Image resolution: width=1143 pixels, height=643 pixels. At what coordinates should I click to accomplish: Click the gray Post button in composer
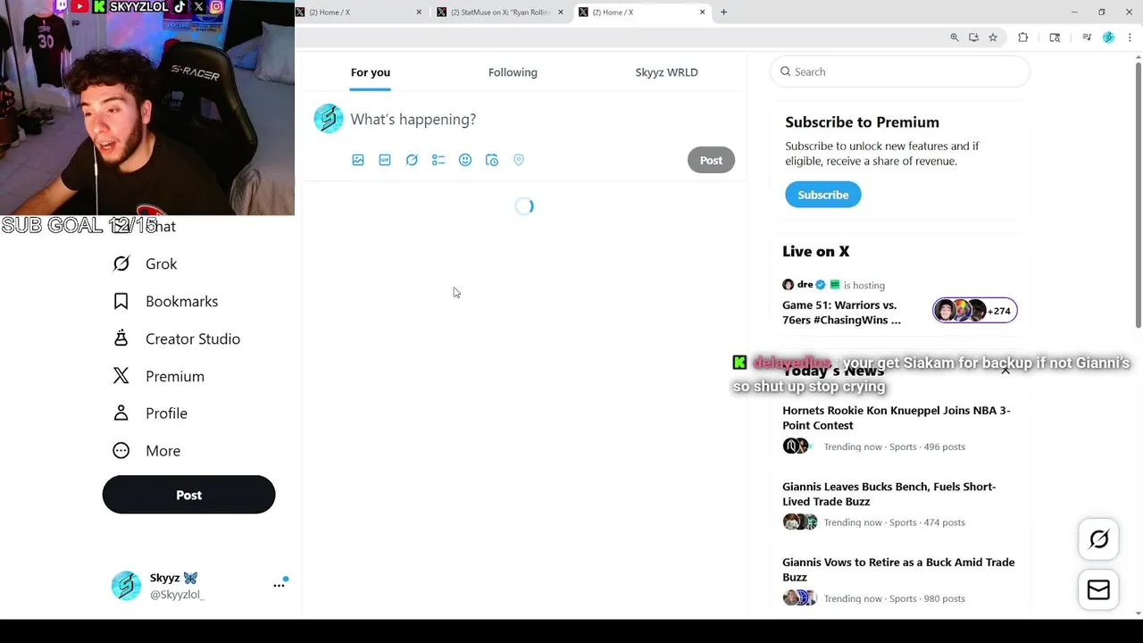point(711,160)
